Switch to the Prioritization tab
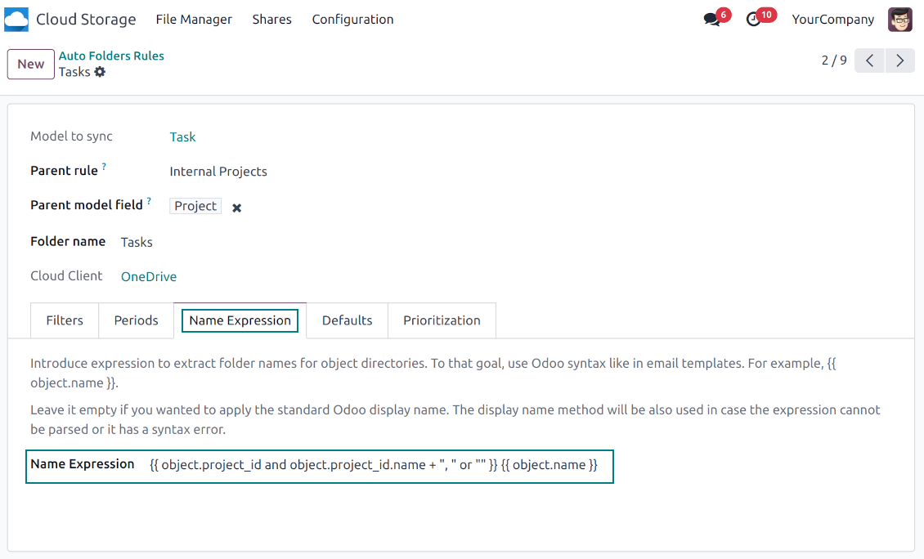The height and width of the screenshot is (559, 924). click(x=442, y=320)
